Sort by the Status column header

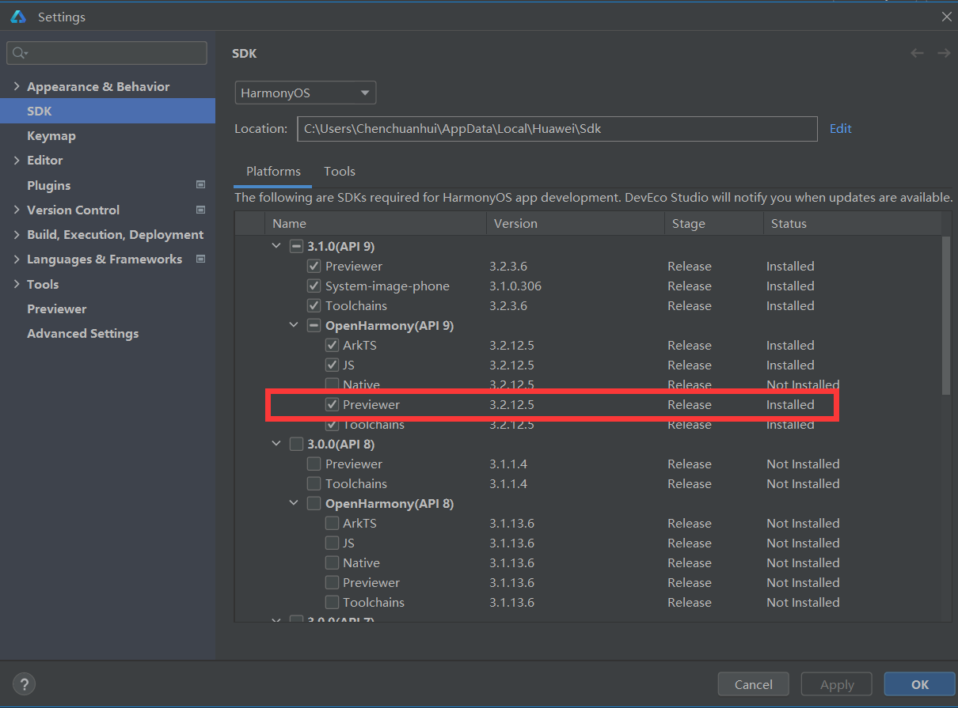tap(853, 224)
